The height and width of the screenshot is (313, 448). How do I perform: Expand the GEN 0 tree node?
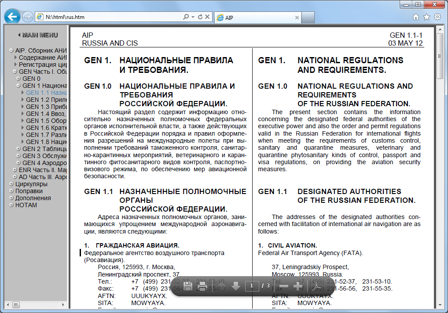18,79
